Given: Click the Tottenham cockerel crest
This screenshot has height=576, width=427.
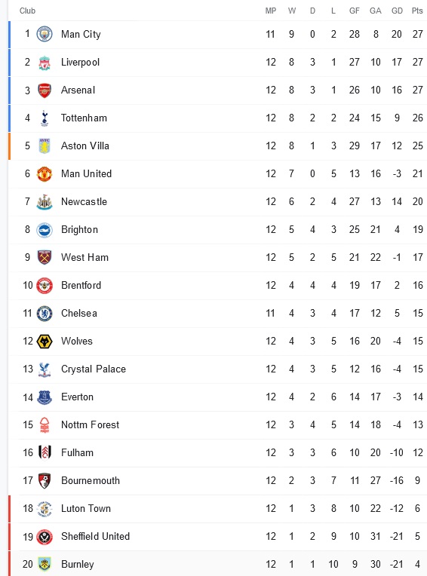Looking at the screenshot, I should 45,118.
